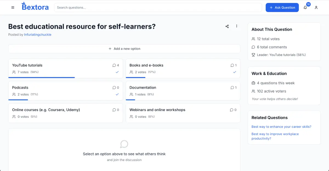Click the Bextora logo

click(x=35, y=7)
